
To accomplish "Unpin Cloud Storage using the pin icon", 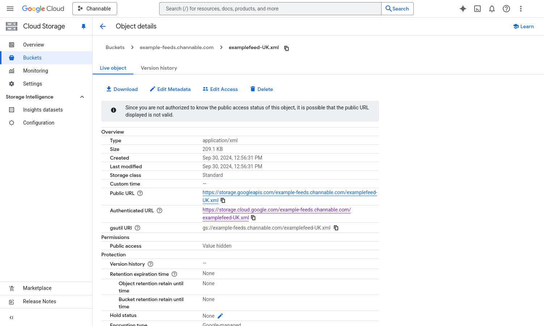I will tap(84, 26).
